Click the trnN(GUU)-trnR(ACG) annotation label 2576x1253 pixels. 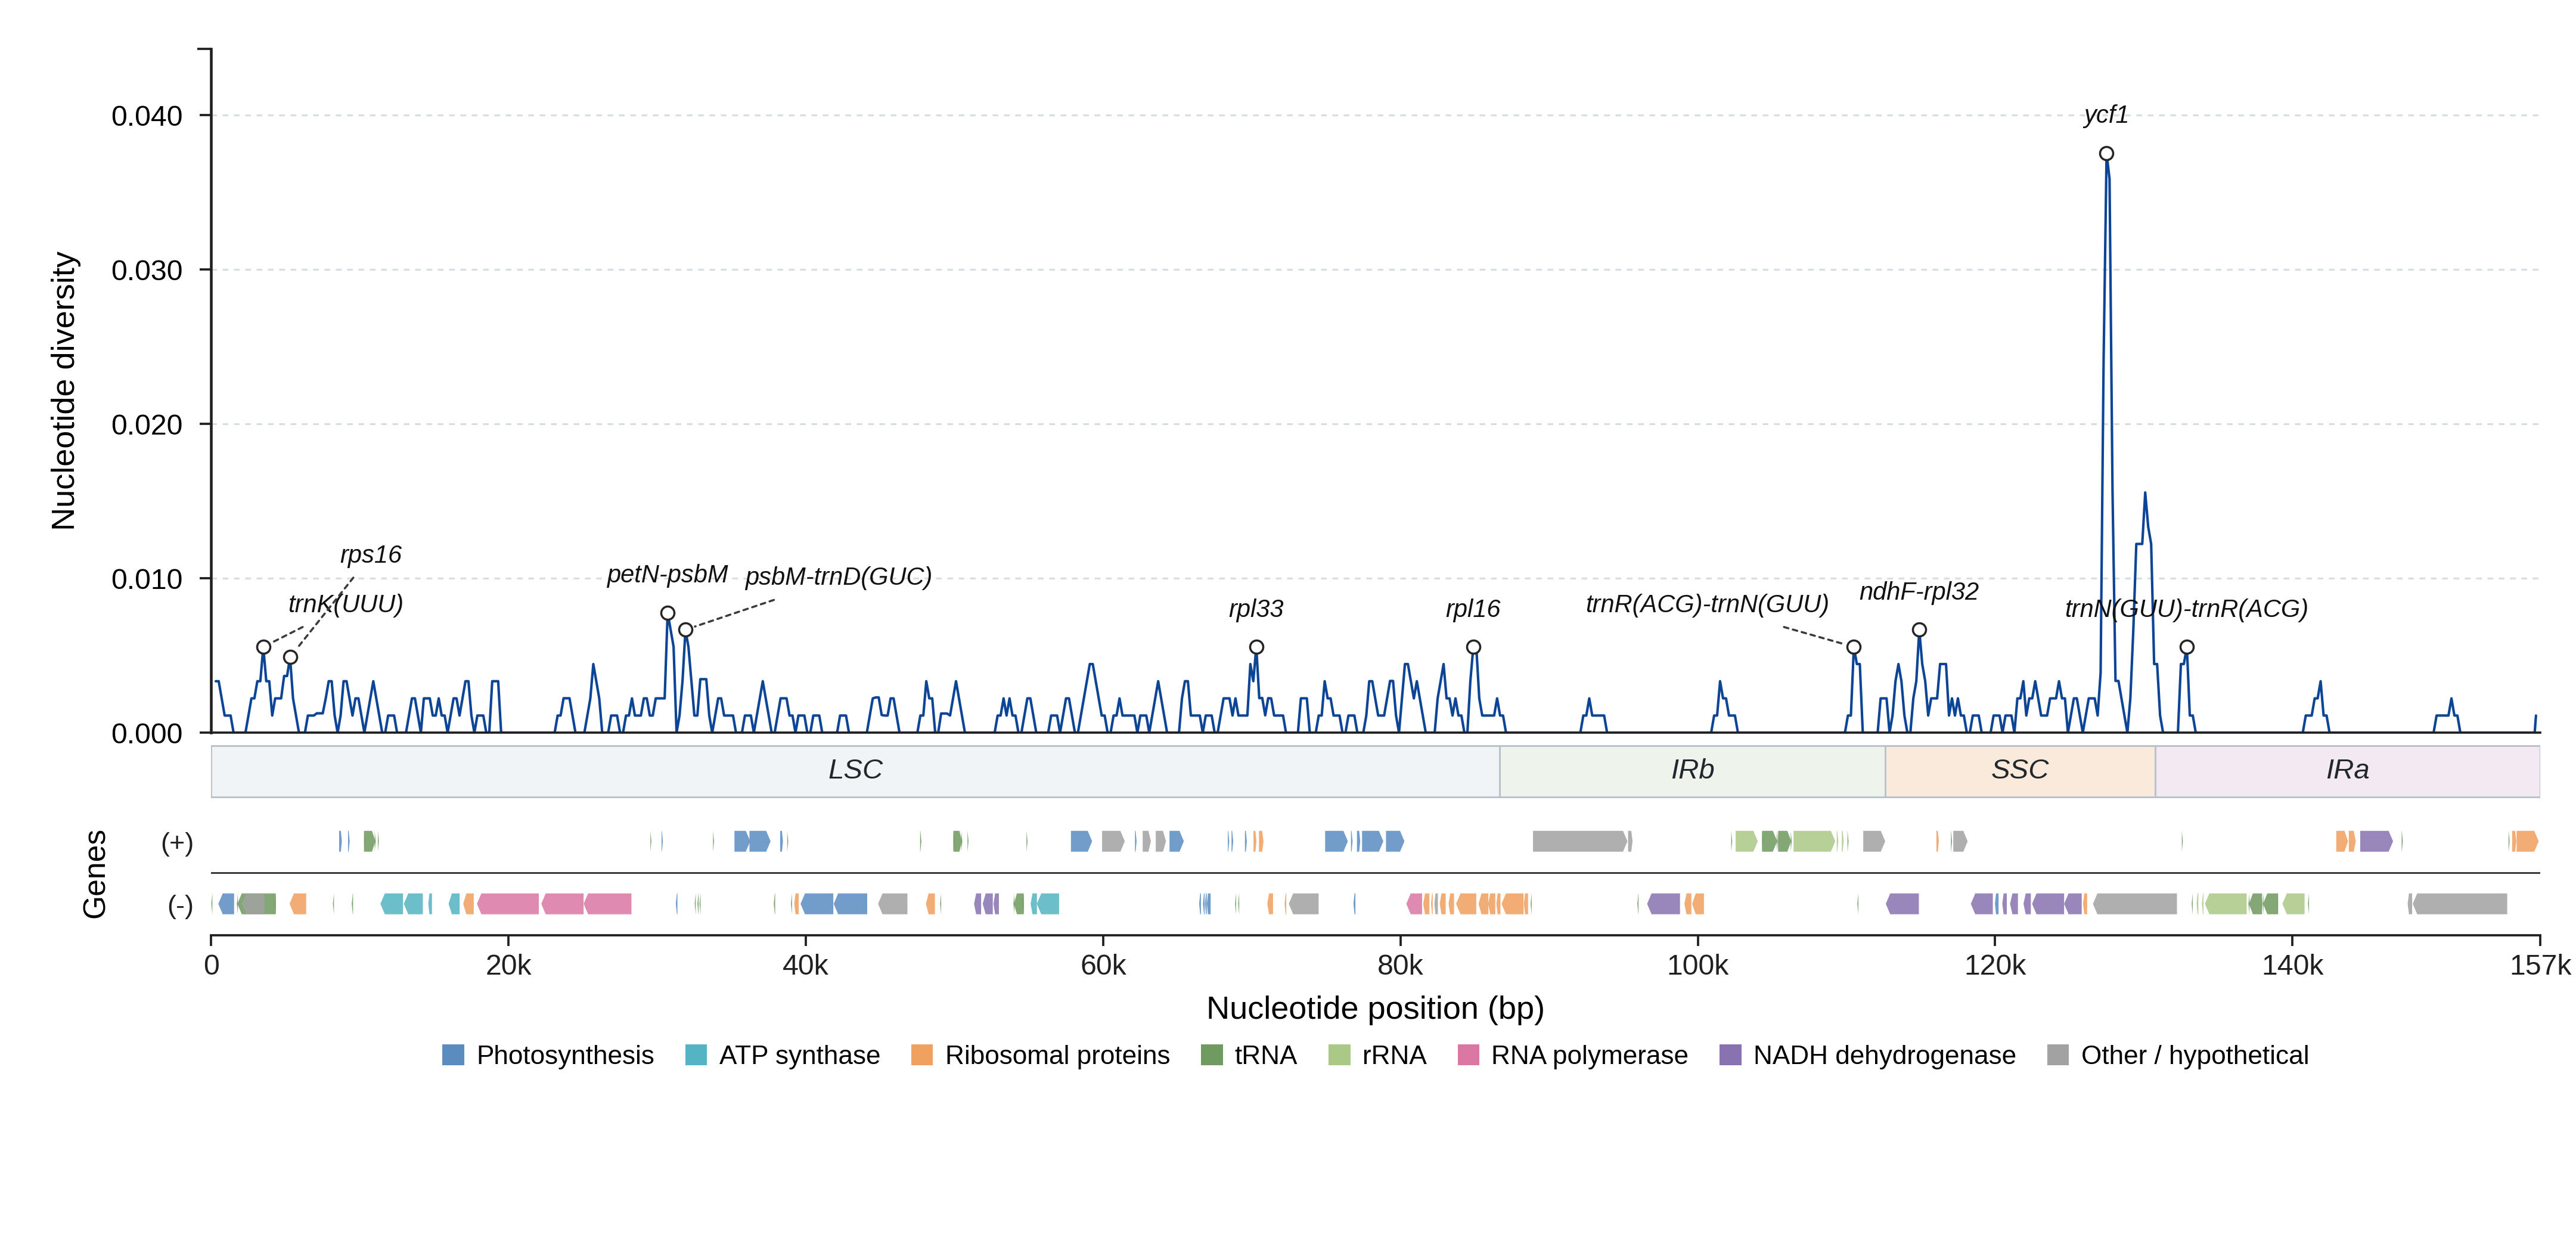(x=2186, y=608)
